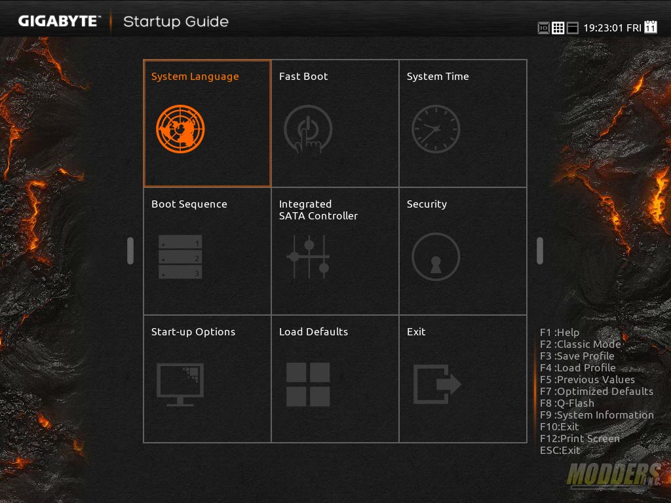Select the Boot Sequence drive stack icon
Screen dimensions: 671x503
tap(180, 257)
